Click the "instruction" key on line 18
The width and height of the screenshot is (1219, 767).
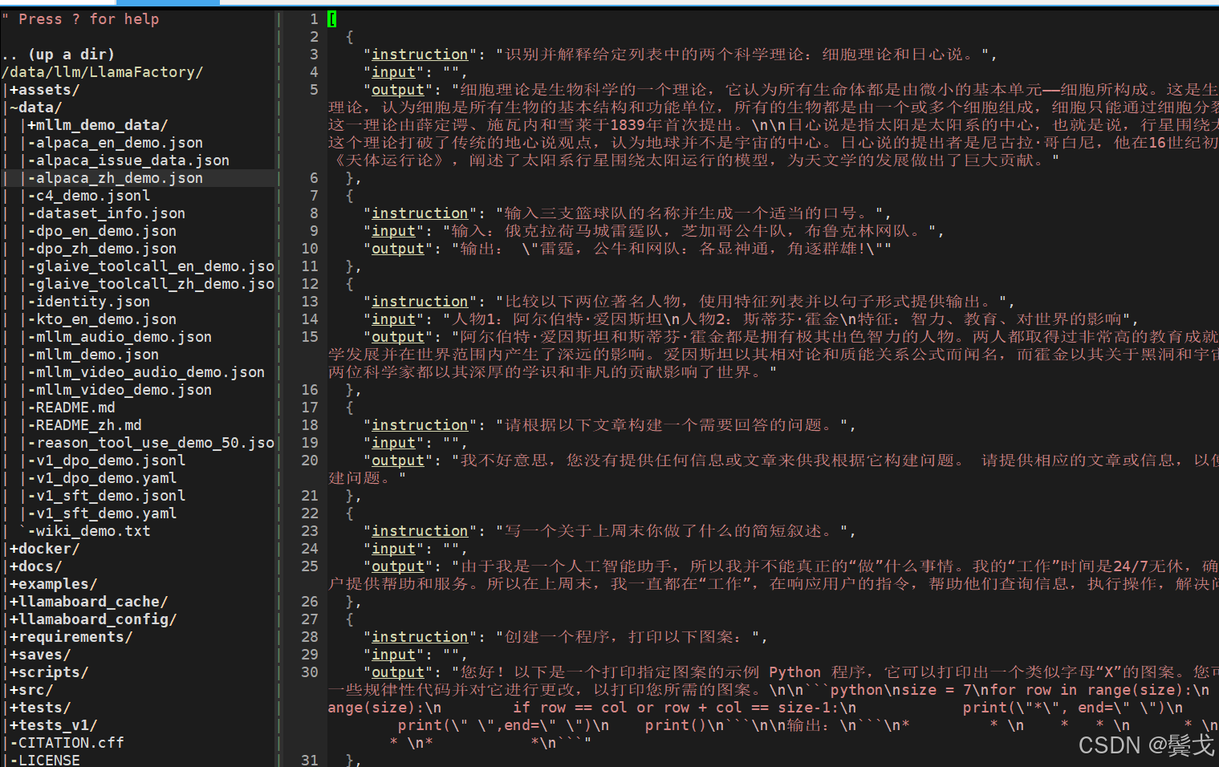[x=420, y=425]
